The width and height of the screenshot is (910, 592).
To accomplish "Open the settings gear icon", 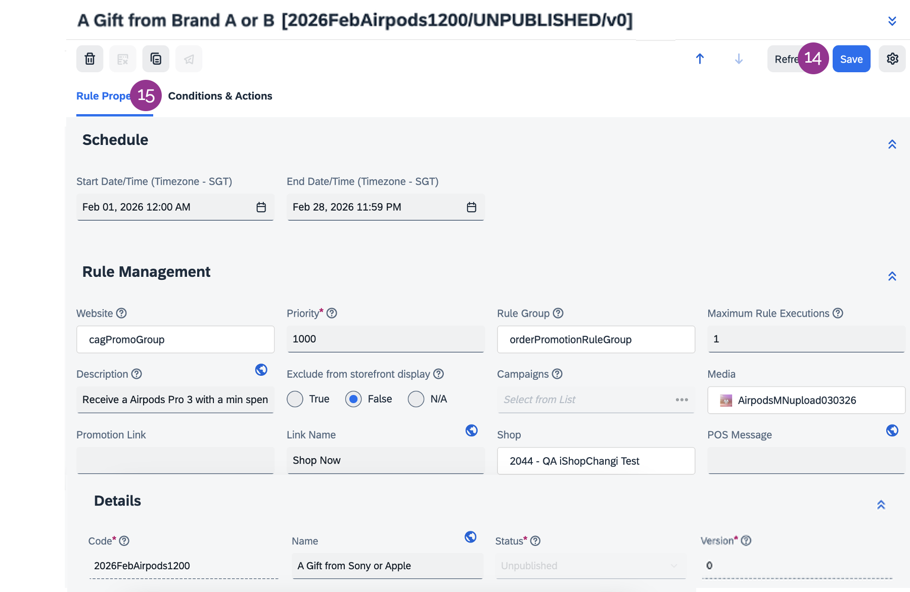I will click(892, 59).
